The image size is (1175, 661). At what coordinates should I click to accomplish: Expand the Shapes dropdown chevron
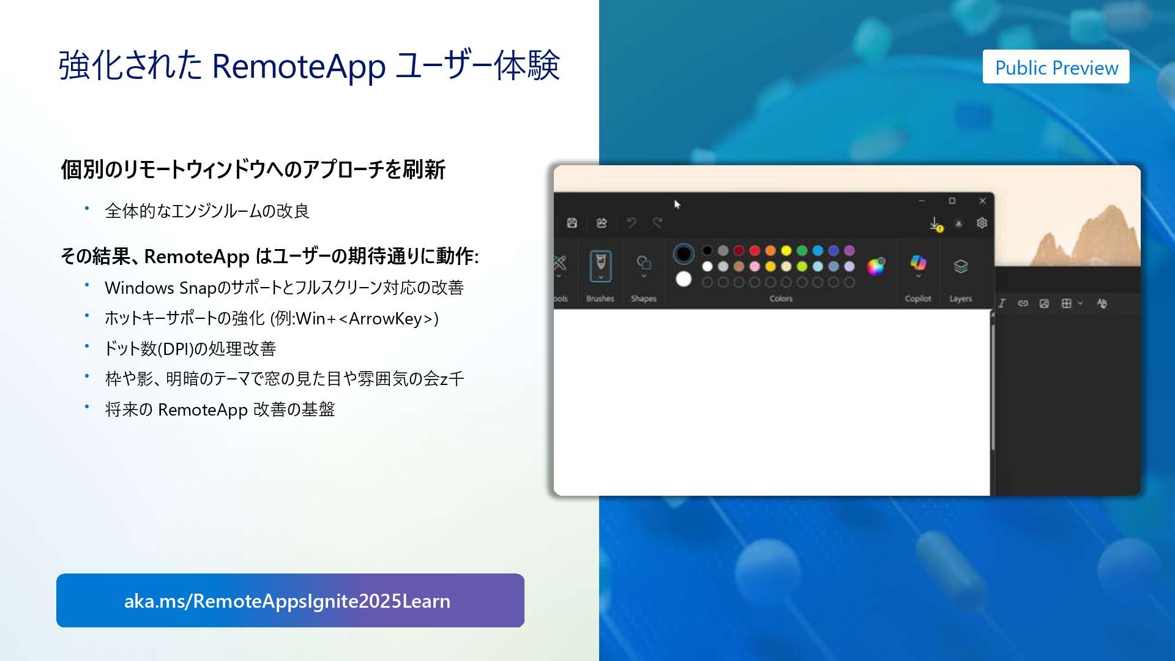pos(643,277)
